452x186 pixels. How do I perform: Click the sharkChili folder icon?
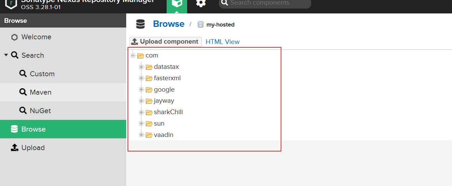(149, 112)
